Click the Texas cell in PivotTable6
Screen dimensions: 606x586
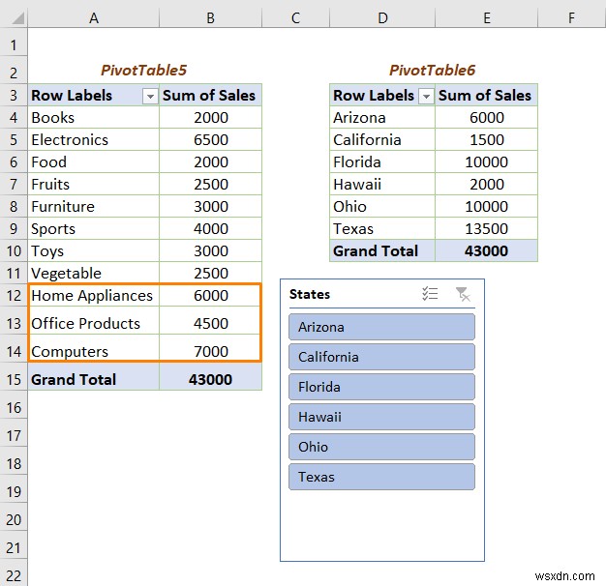pos(382,228)
